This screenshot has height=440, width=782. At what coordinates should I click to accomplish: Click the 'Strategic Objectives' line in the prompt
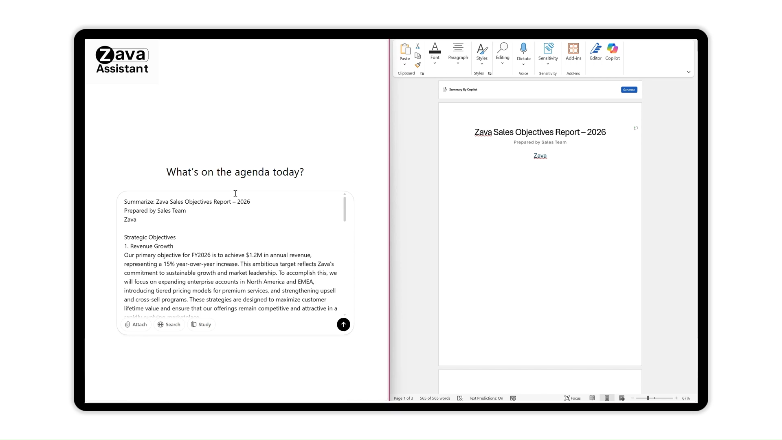coord(150,238)
